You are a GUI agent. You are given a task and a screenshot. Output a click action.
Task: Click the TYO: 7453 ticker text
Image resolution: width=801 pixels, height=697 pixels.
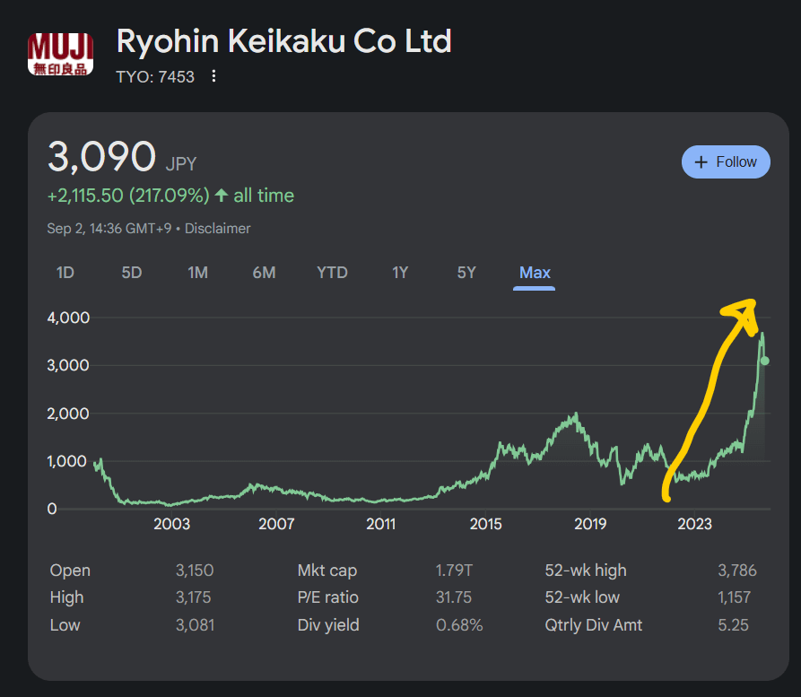pos(155,76)
